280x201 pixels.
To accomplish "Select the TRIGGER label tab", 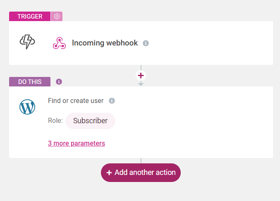I will (30, 17).
